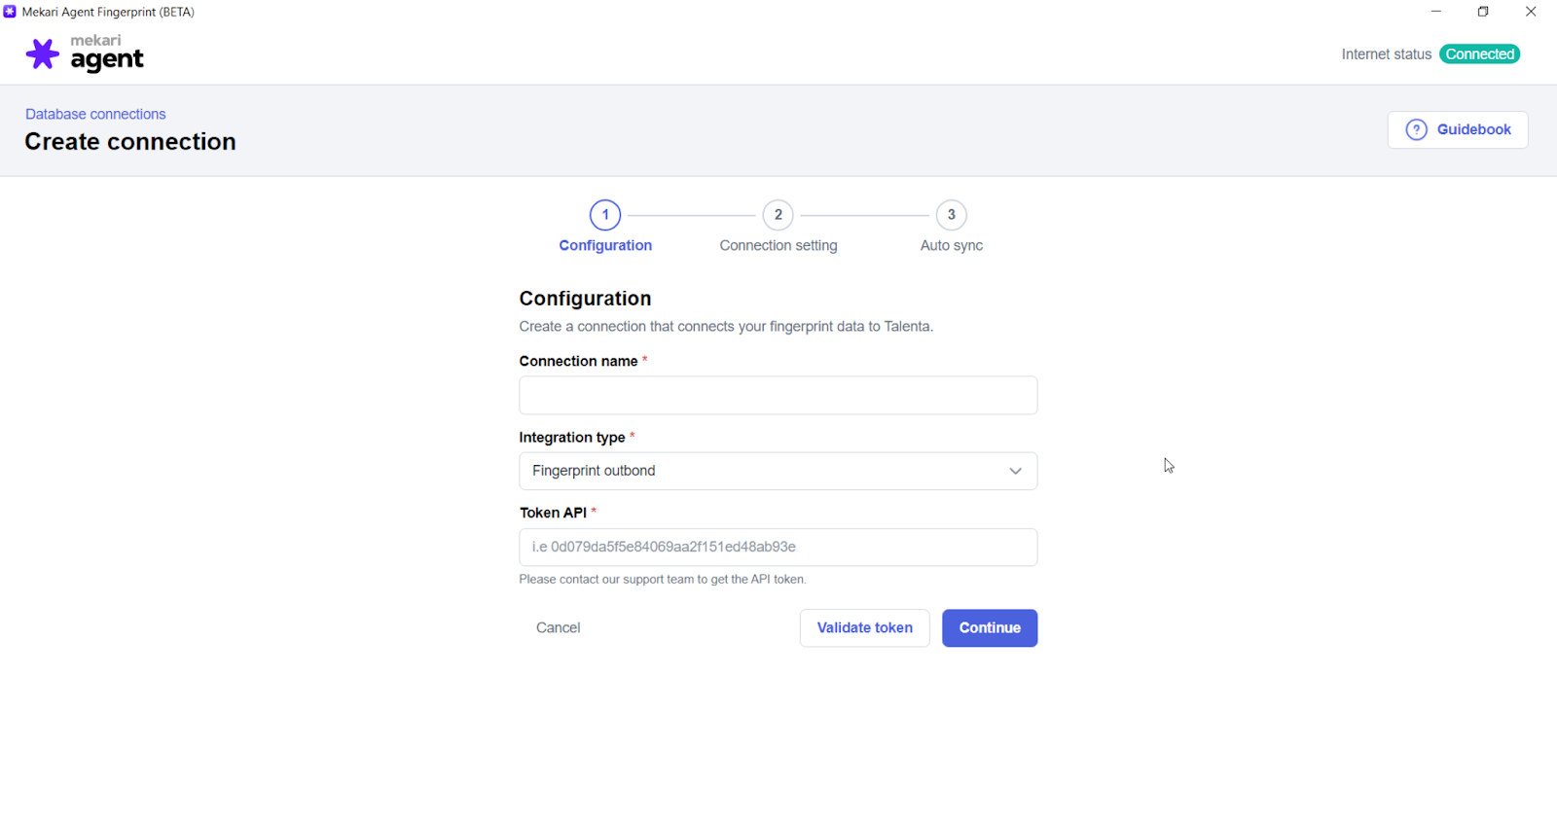Screen dimensions: 1557x818
Task: Expand the Integration type dropdown chevron
Action: click(1015, 471)
